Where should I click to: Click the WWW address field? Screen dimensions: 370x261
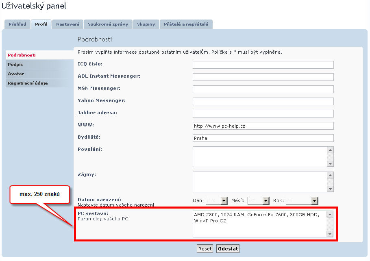coord(263,126)
